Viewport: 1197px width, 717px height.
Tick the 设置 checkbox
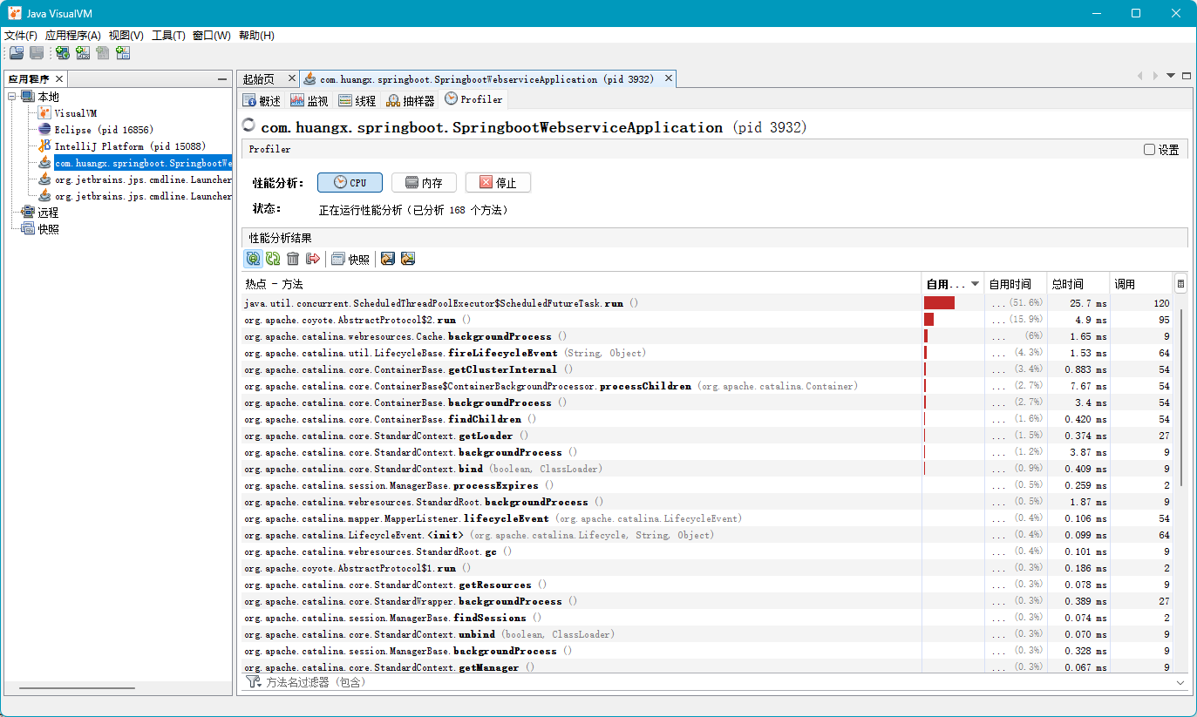pyautogui.click(x=1150, y=150)
